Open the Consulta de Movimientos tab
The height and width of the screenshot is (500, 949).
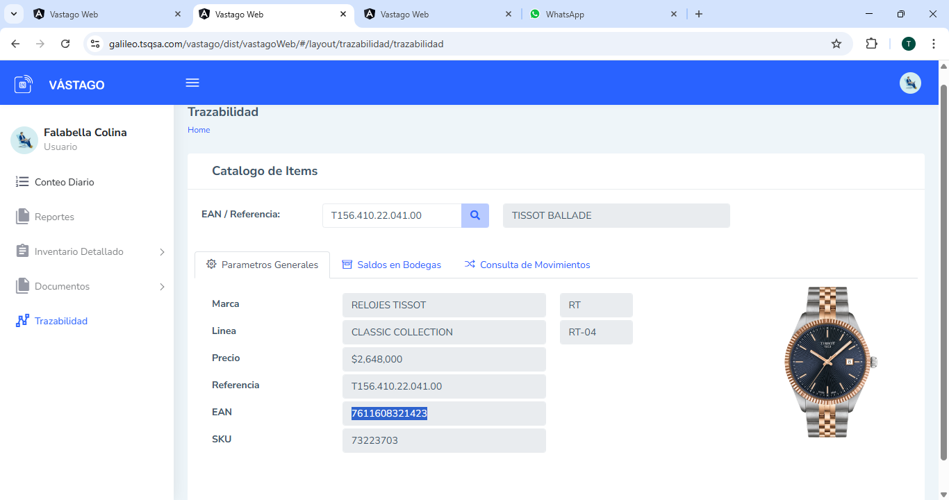point(527,265)
